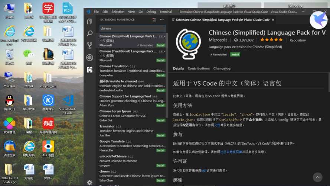The image size is (330, 186).
Task: Open the 文档 documentation link
Action: click(x=217, y=125)
